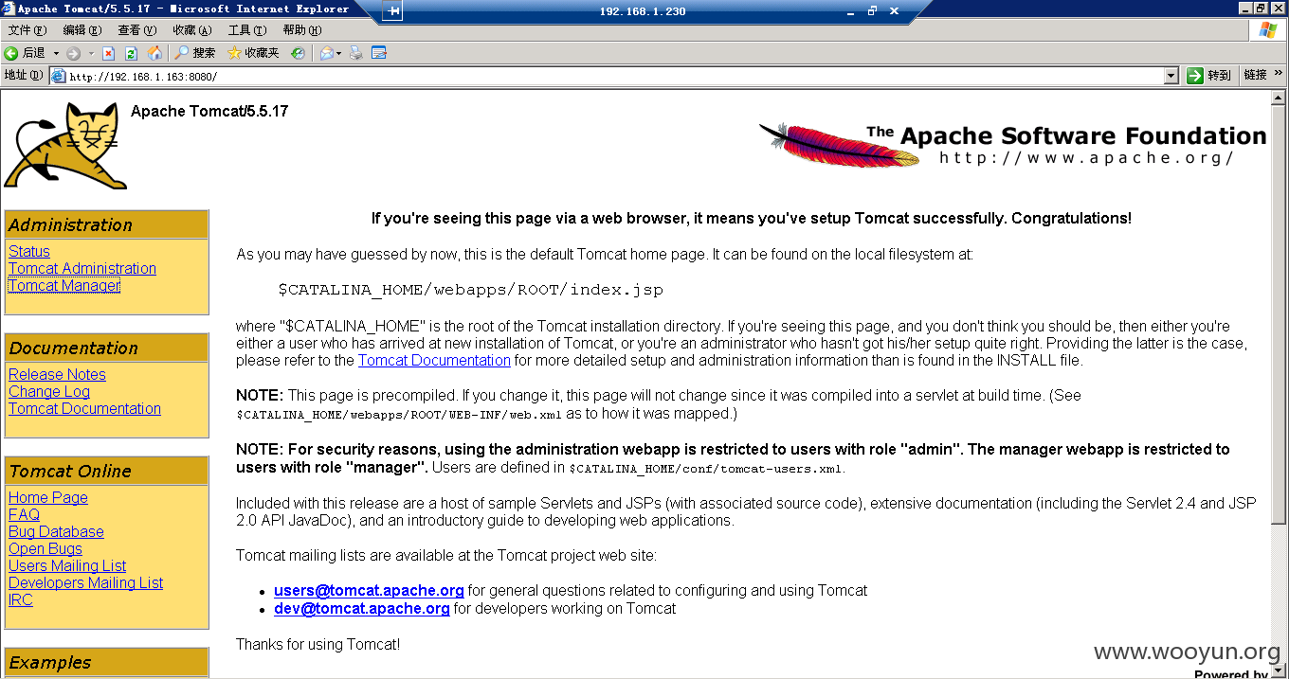Click the users@tomcat.apache.org email link

(x=369, y=590)
